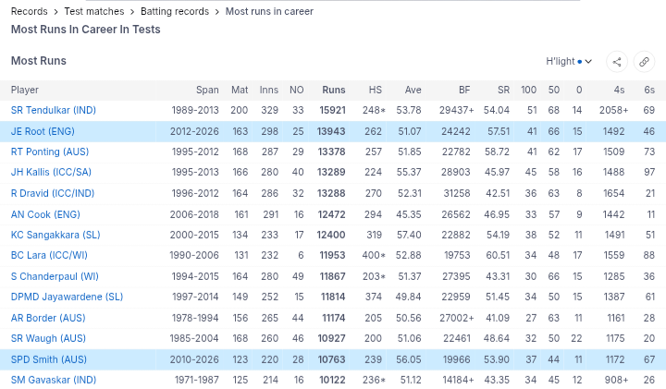
Task: View JH Kallis (ICC/SA) profile
Action: 51,173
